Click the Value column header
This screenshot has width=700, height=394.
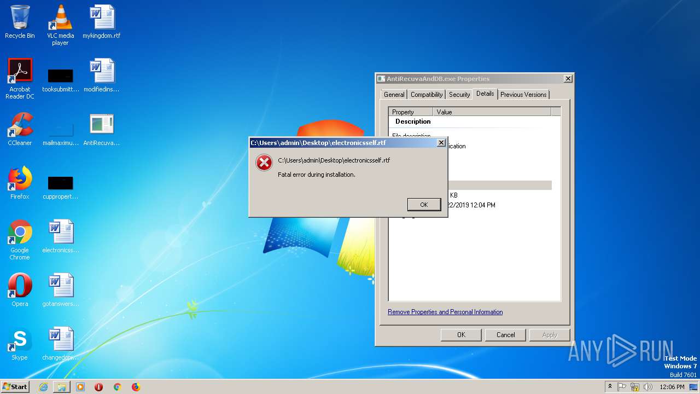(x=492, y=112)
